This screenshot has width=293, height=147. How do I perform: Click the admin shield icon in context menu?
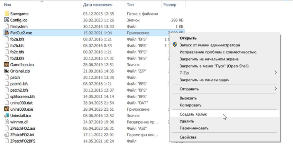(x=175, y=45)
